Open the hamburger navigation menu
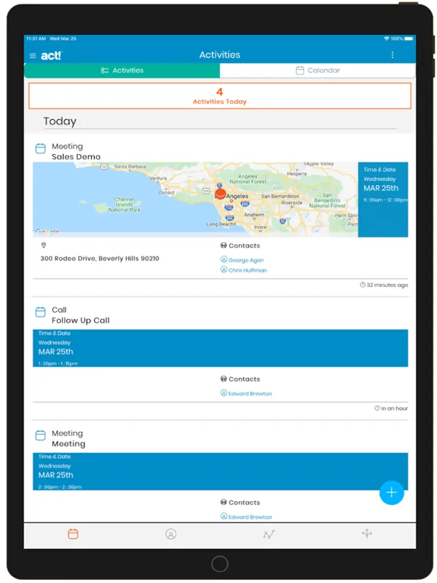 coord(33,55)
